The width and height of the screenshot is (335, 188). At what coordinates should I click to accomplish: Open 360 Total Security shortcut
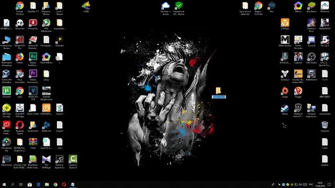pyautogui.click(x=6, y=110)
